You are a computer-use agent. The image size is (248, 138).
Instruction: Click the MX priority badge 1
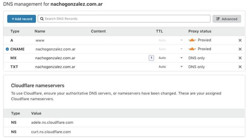pos(151,58)
